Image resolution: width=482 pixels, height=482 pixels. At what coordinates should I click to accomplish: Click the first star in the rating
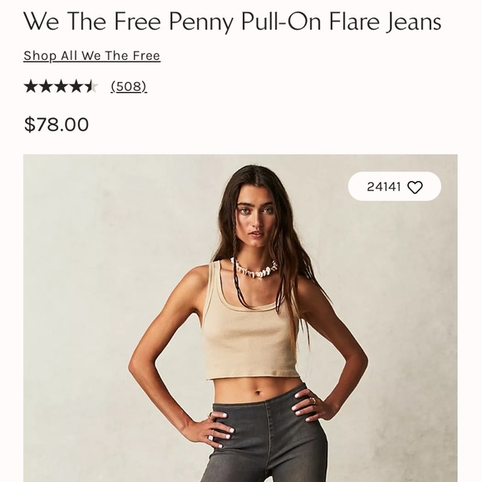pyautogui.click(x=31, y=86)
